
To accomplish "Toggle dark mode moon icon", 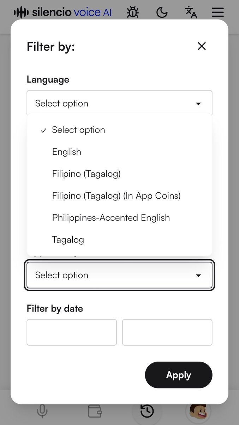I will (x=162, y=12).
